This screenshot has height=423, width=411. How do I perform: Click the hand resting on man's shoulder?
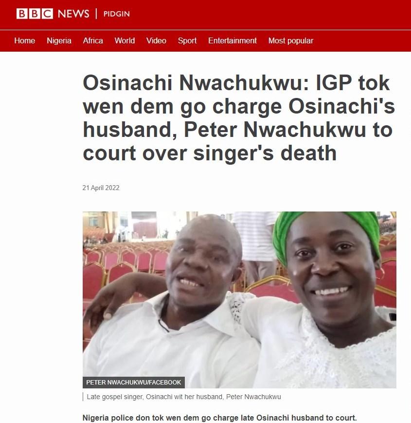pos(100,310)
